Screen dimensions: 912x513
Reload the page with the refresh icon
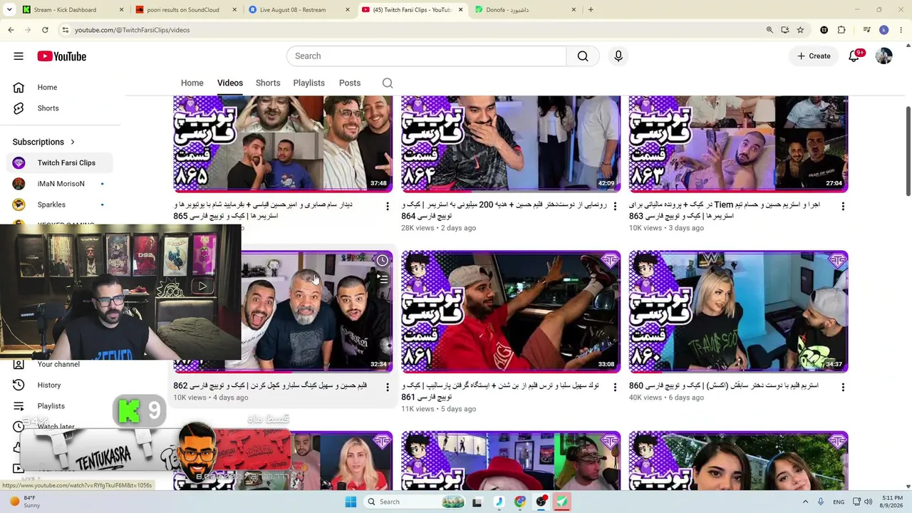click(45, 30)
